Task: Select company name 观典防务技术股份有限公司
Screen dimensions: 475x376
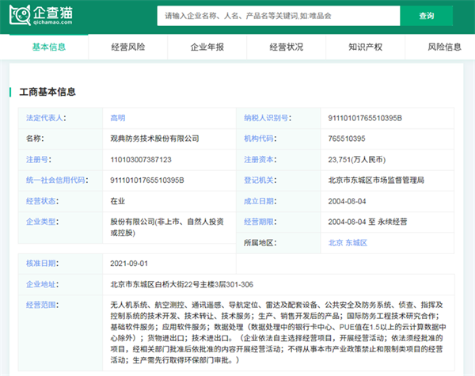Action: click(154, 139)
